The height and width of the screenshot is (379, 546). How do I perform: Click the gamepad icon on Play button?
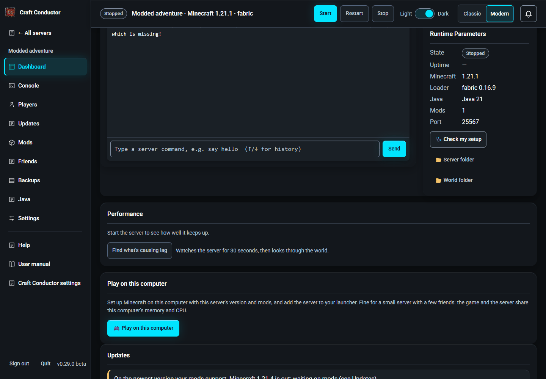(117, 328)
